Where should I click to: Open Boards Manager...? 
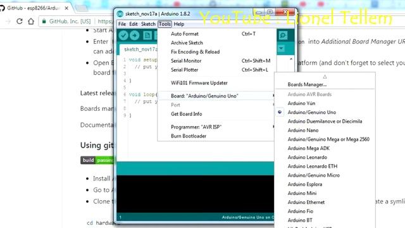[325, 84]
